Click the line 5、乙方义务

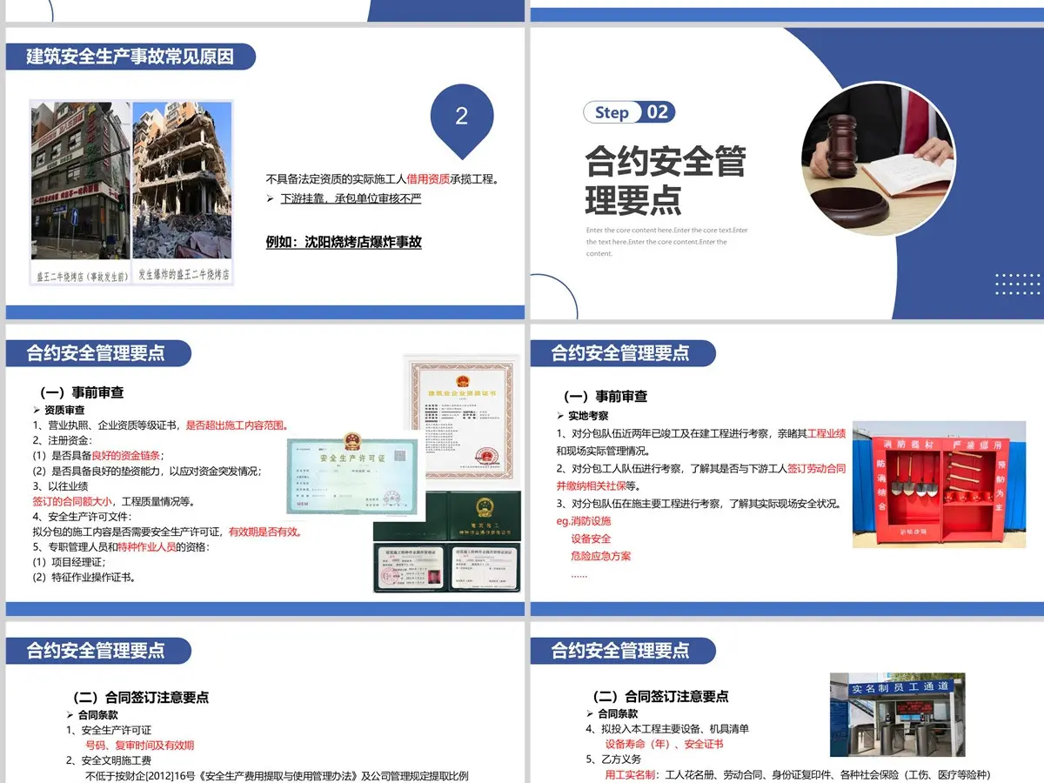613,760
